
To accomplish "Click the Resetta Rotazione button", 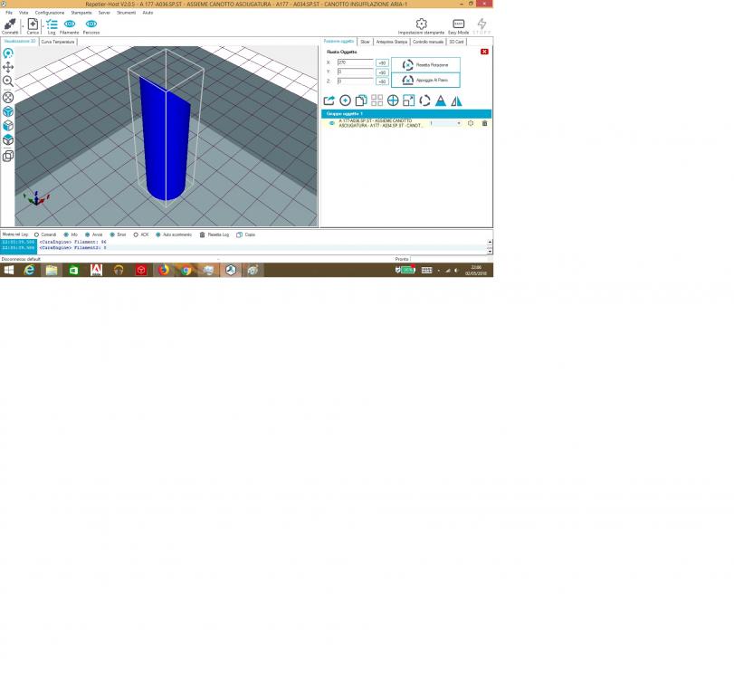I will tap(425, 65).
